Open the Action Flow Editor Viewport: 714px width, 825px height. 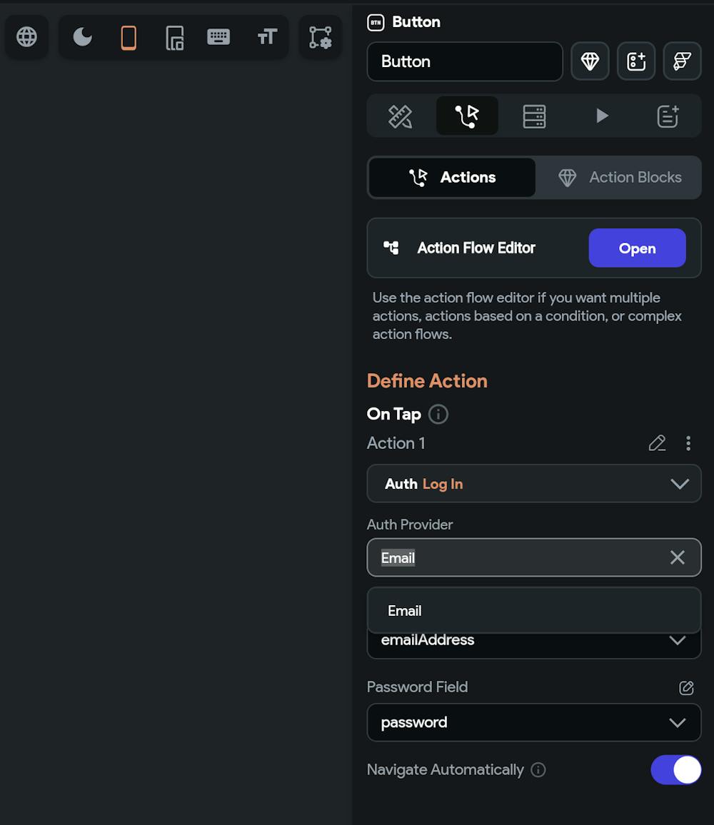(637, 248)
